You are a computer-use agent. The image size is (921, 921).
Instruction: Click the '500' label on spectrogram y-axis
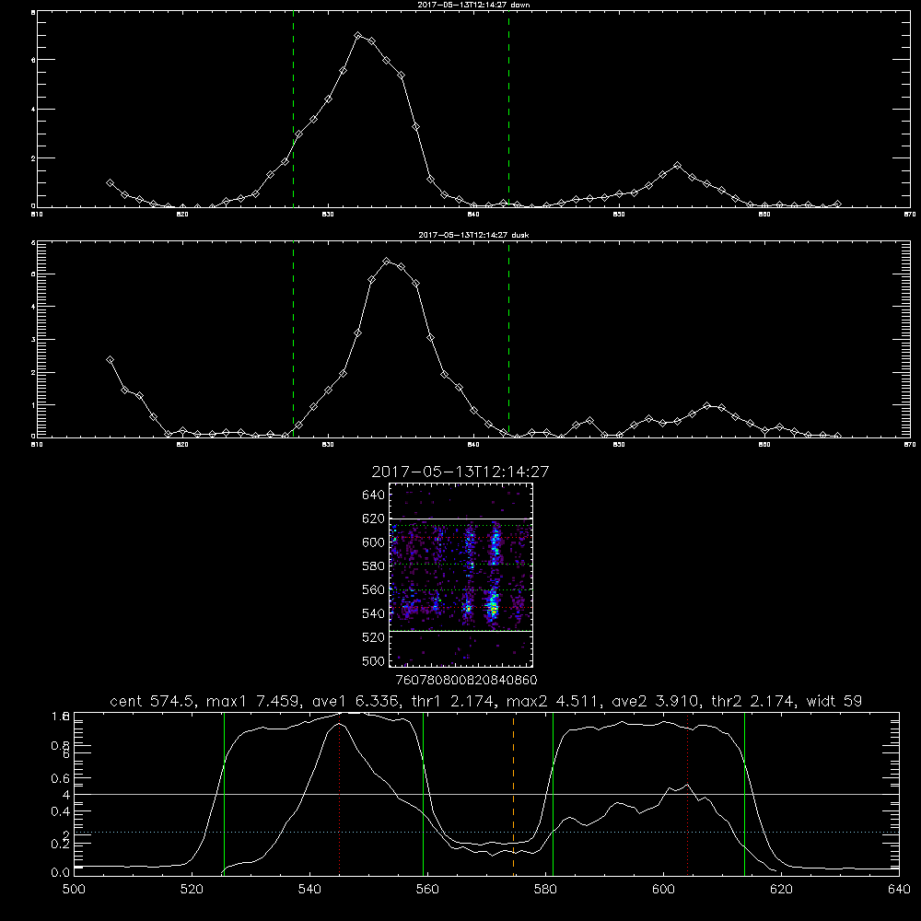click(374, 660)
